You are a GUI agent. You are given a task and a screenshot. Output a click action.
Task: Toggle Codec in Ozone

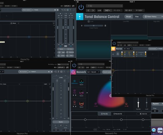coord(61,55)
